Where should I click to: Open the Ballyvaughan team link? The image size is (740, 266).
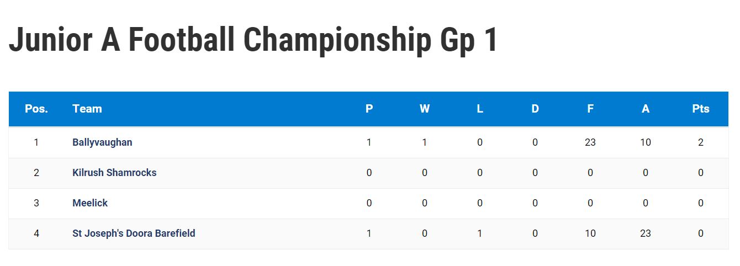(x=102, y=142)
